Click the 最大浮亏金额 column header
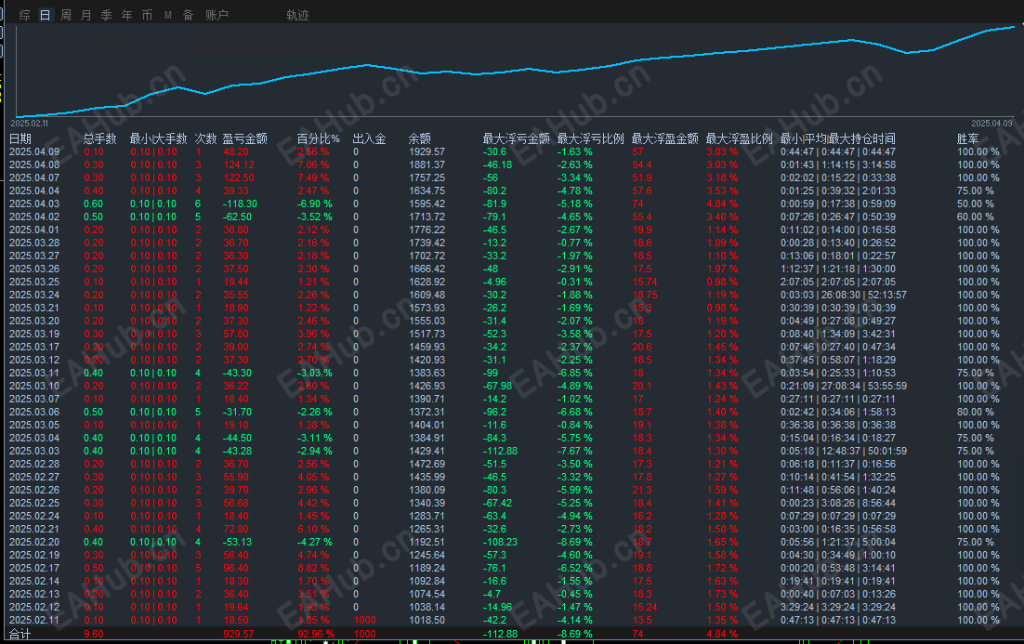The height and width of the screenshot is (644, 1024). 516,138
